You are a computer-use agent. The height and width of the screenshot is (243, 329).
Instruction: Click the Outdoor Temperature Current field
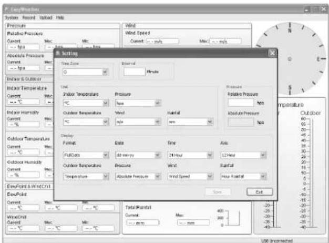(x=23, y=152)
